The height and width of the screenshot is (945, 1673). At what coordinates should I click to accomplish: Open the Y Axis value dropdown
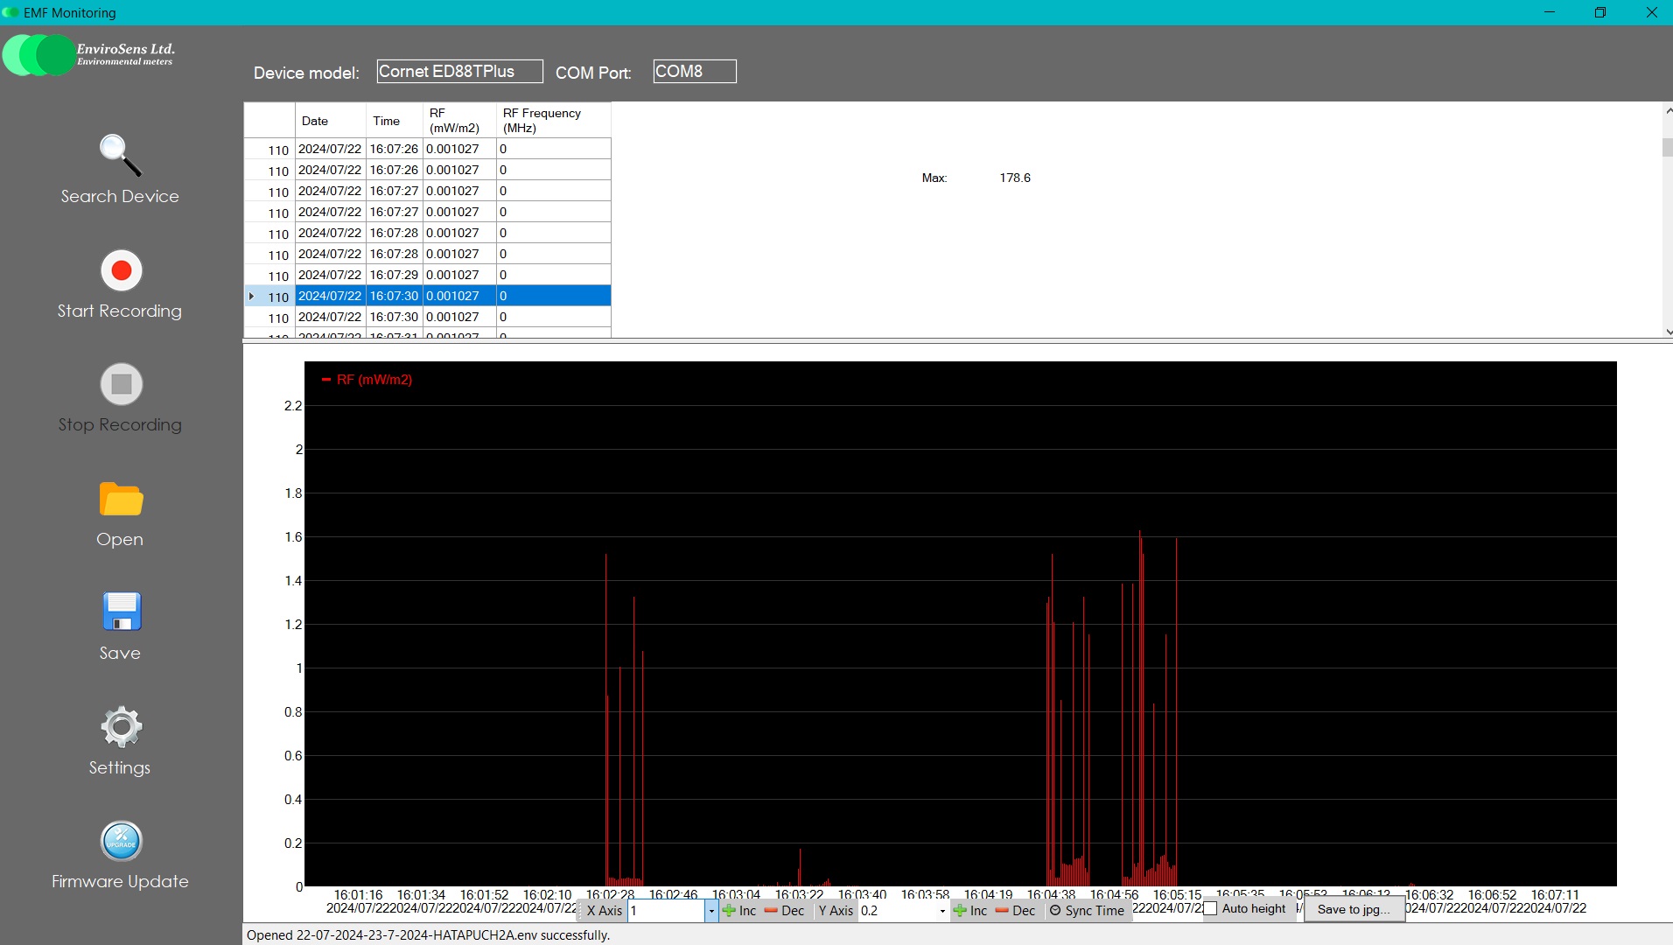click(x=942, y=911)
